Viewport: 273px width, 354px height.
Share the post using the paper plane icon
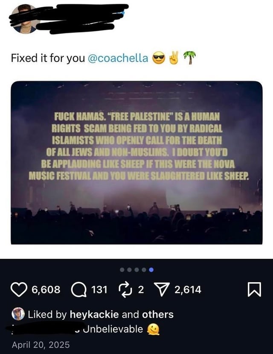pyautogui.click(x=163, y=290)
